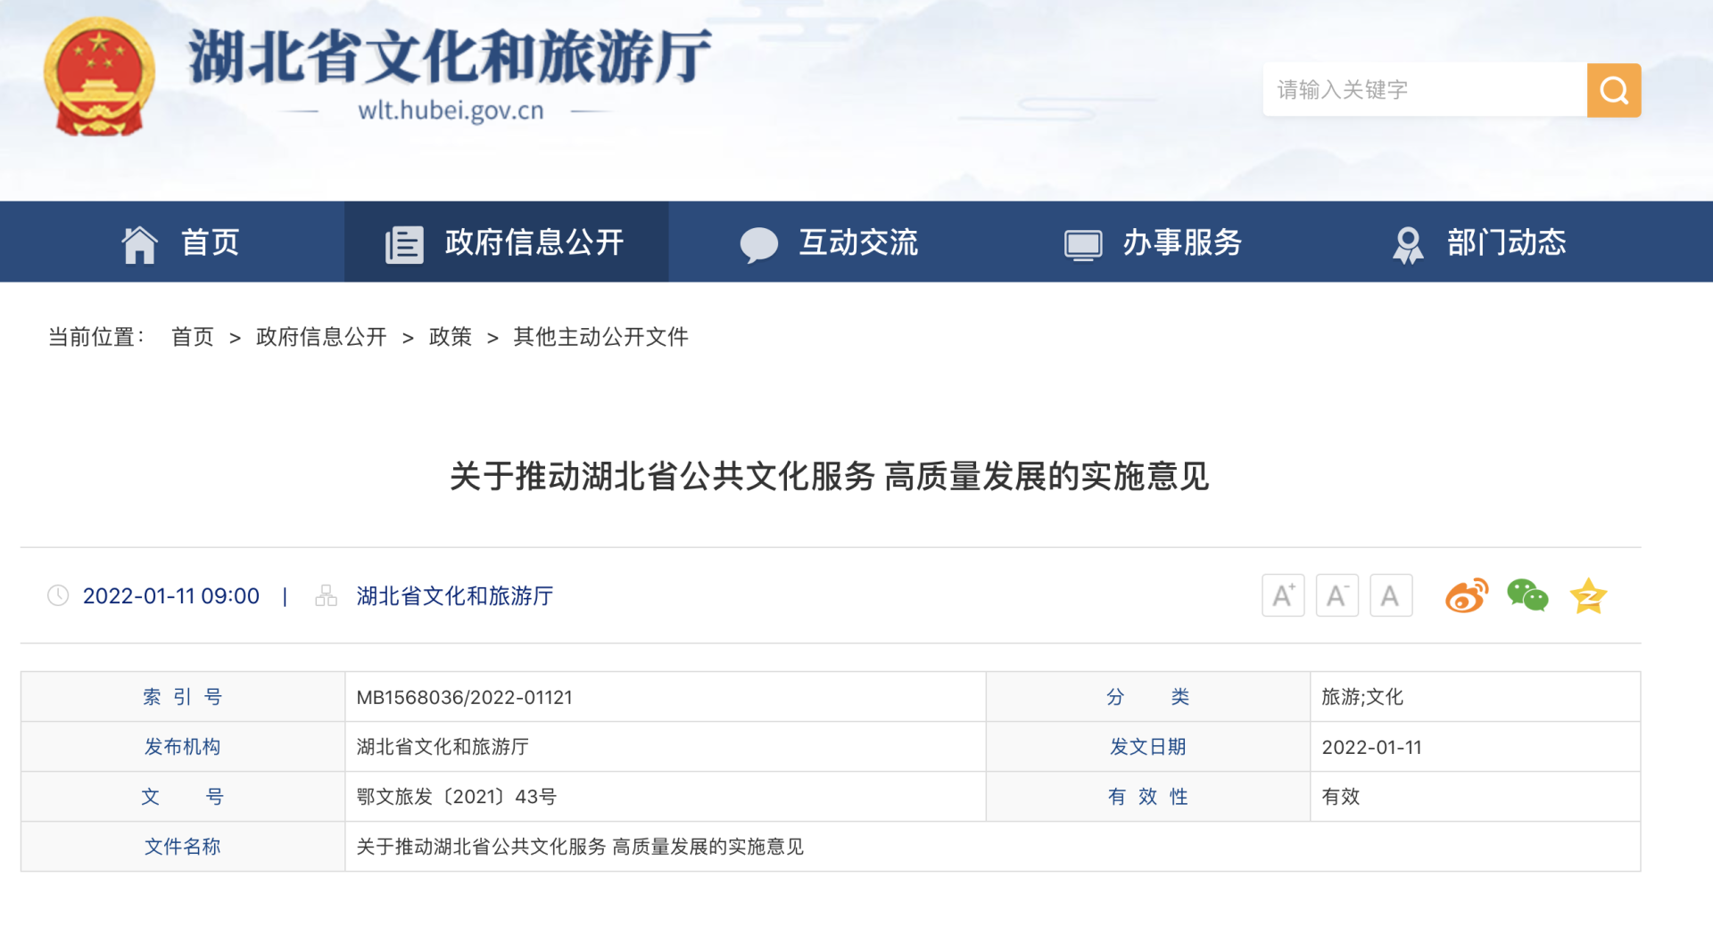
Task: Click the 发布机构 label cell
Action: (183, 747)
